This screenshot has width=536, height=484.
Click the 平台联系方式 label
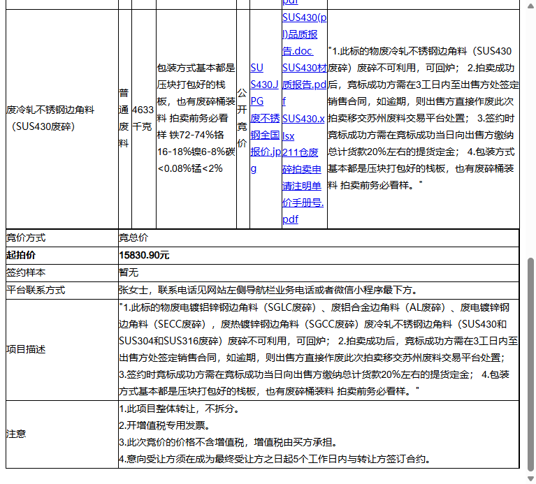click(x=36, y=290)
